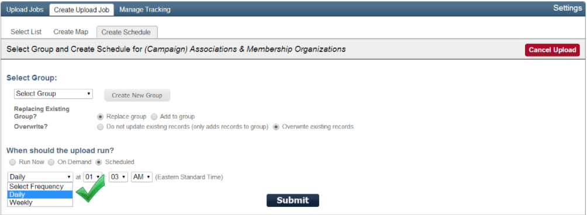Click the Cancel Upload button
587x215 pixels.
552,50
